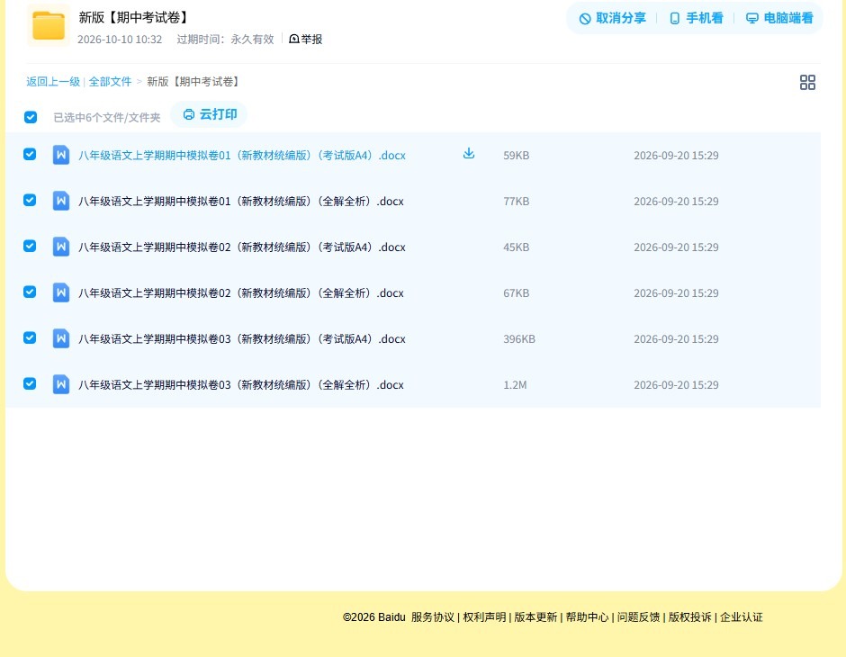Open file 模拟卷01 考试版A4 .docx

pos(242,156)
